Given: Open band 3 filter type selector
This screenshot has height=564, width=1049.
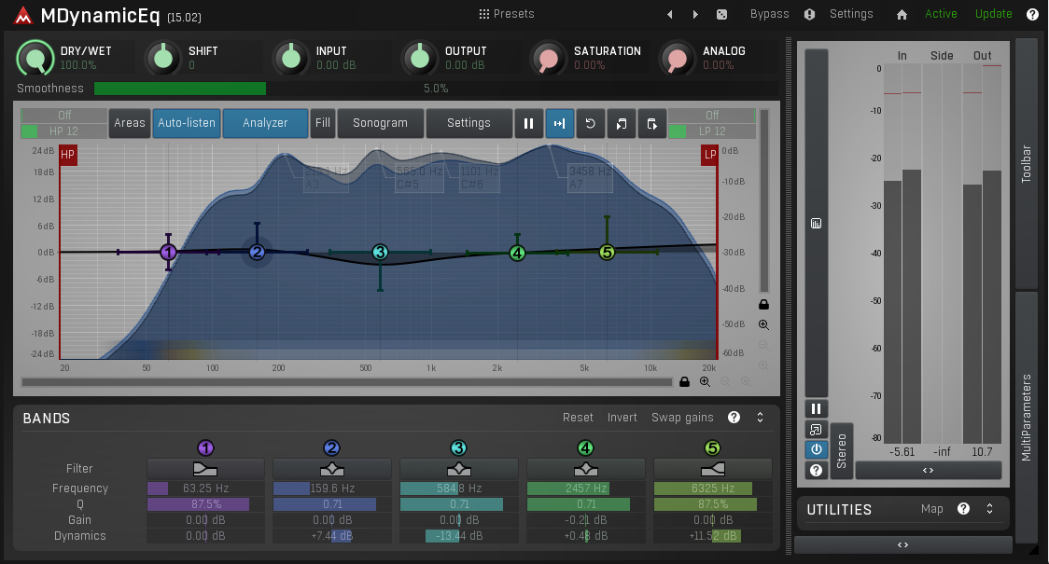Looking at the screenshot, I should coord(459,468).
